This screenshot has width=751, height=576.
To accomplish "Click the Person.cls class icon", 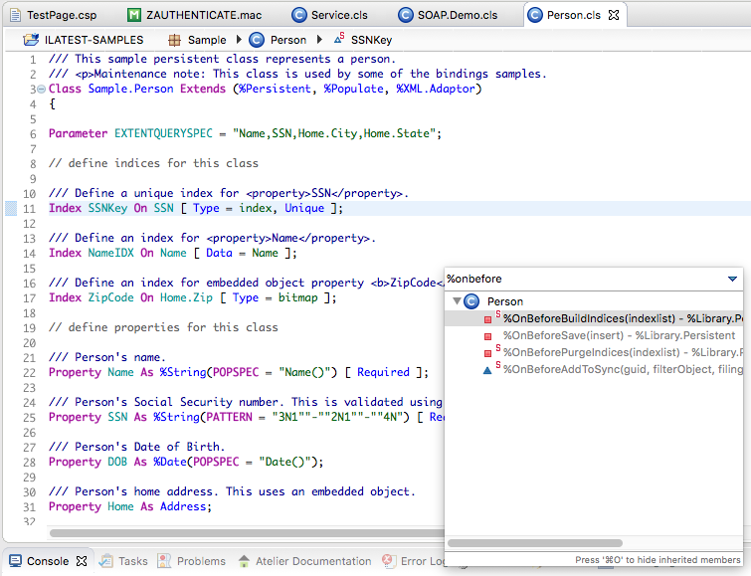I will (534, 15).
